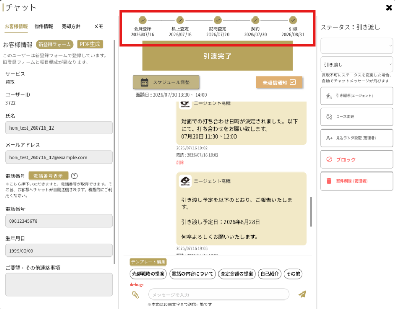Click the red 案件削除 trash icon
395x309 pixels.
pyautogui.click(x=329, y=181)
